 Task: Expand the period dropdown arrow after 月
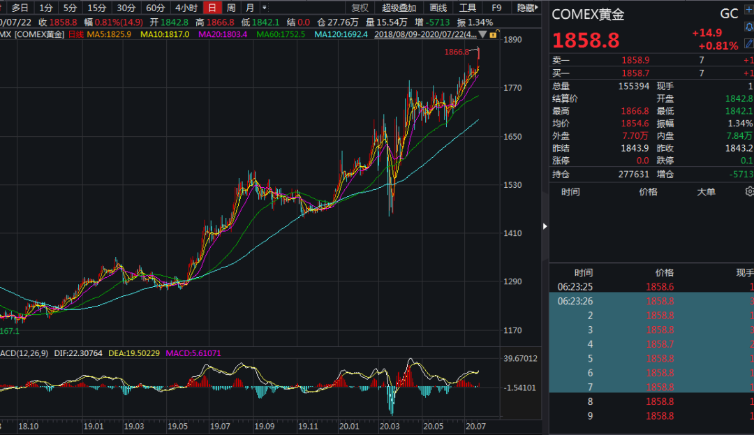pos(264,8)
